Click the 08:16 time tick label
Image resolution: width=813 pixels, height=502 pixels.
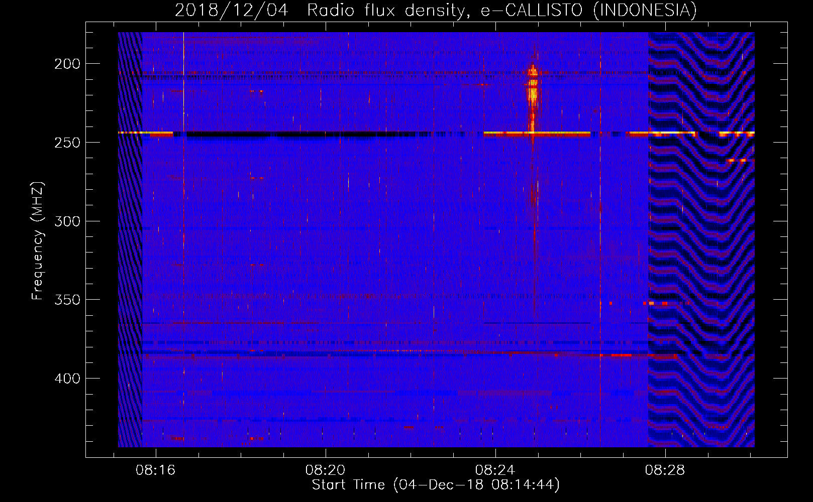click(156, 470)
